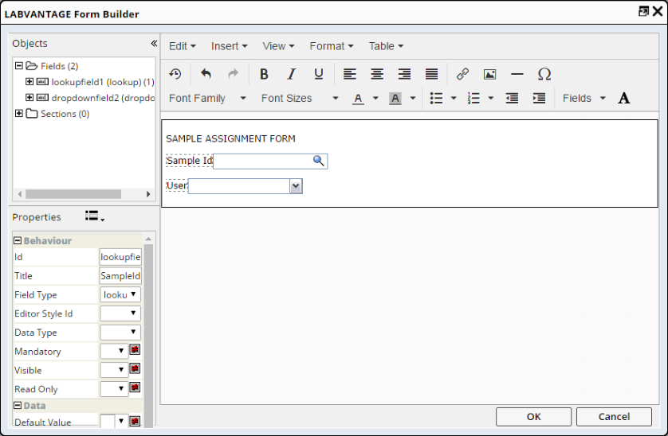
Task: Open numbered list style options arrow
Action: (491, 99)
